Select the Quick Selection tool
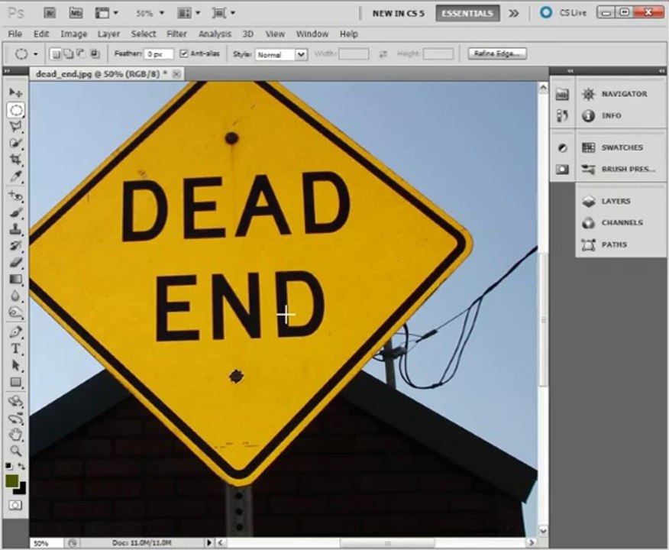The height and width of the screenshot is (550, 669). click(x=16, y=144)
